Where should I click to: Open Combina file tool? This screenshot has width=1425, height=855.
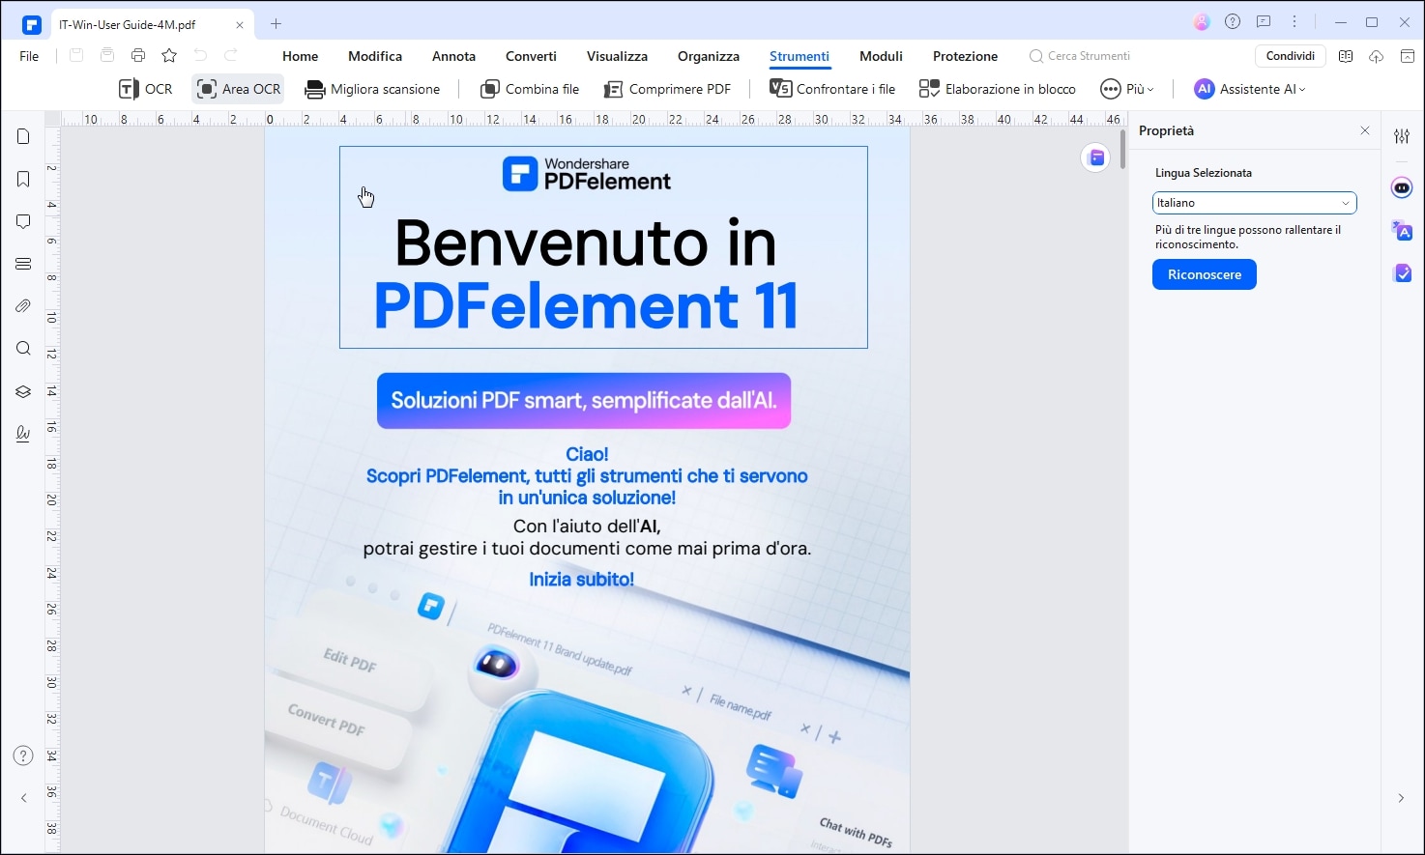click(x=530, y=89)
